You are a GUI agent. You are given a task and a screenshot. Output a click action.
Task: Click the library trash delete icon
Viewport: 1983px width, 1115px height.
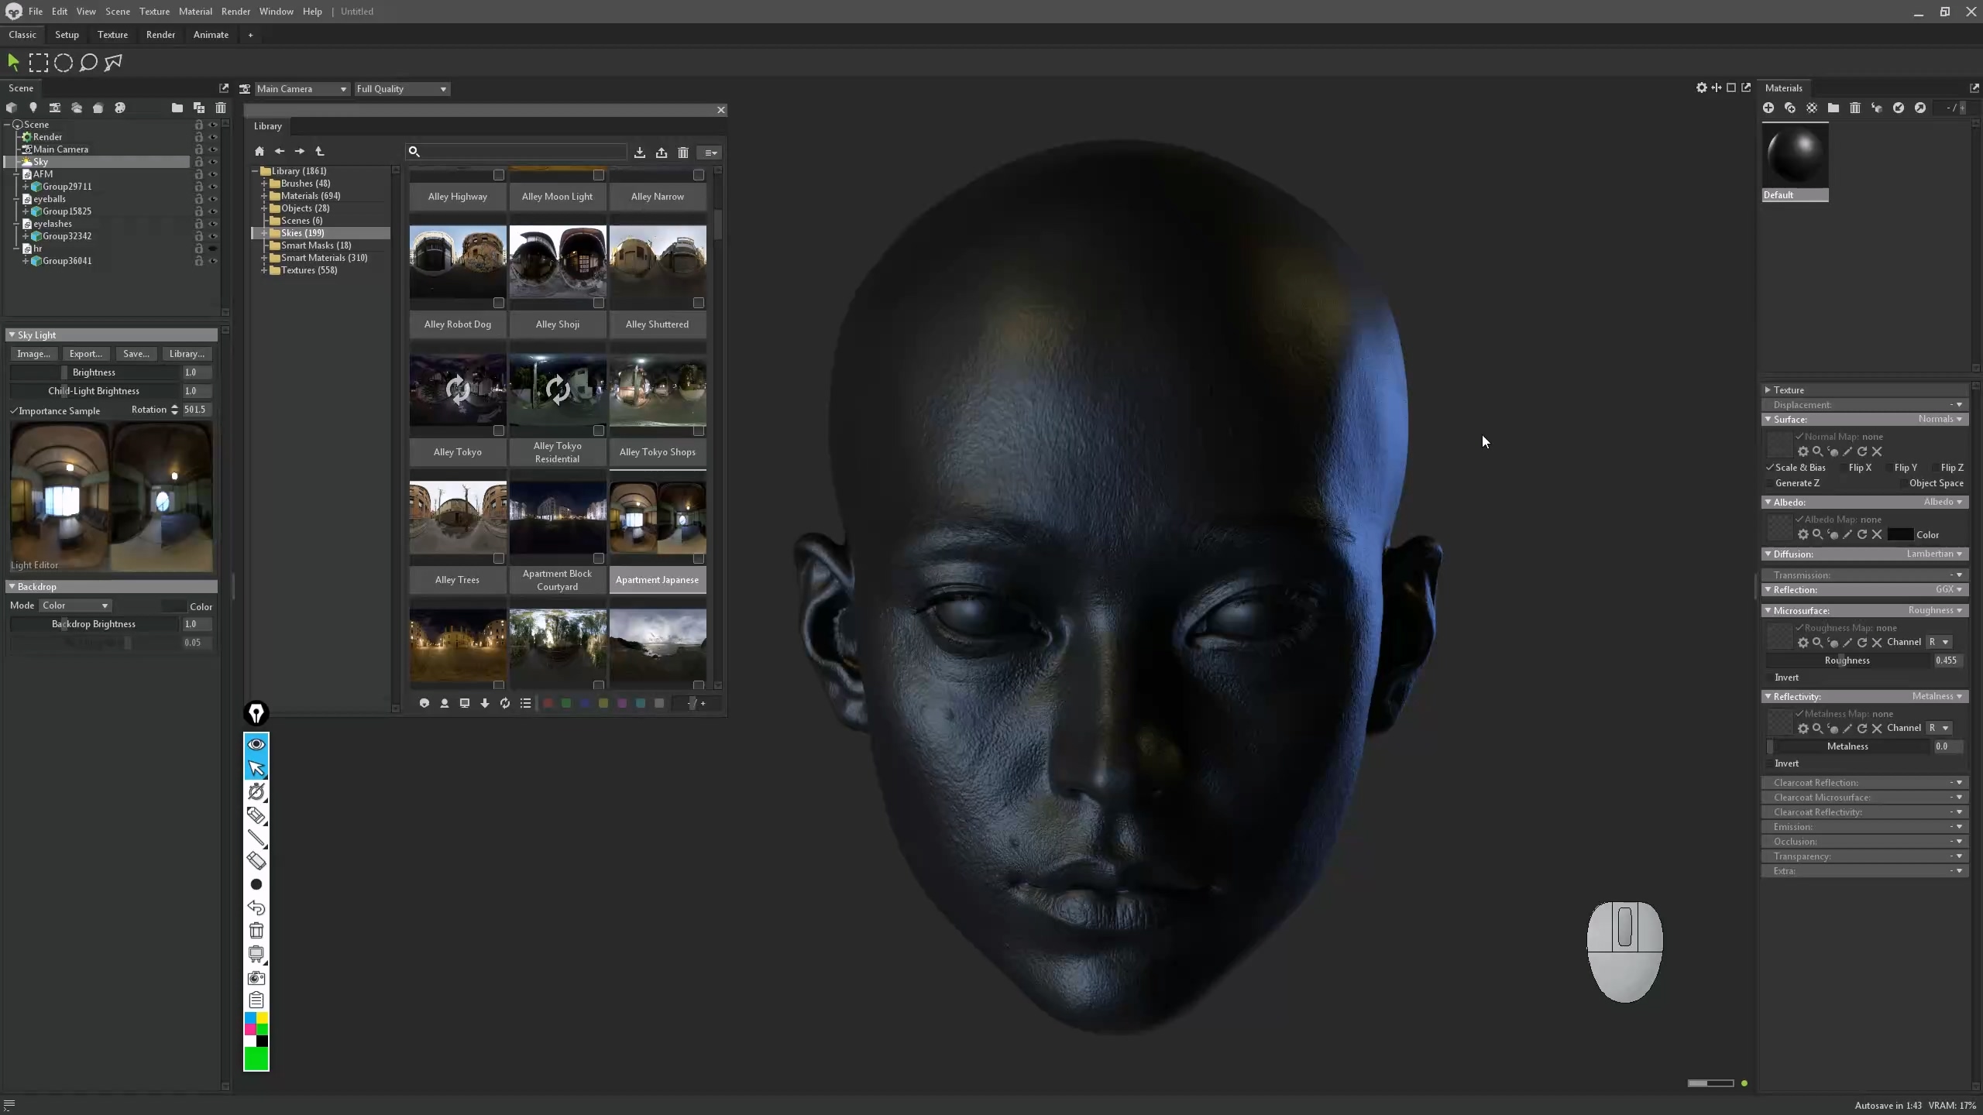pyautogui.click(x=682, y=153)
